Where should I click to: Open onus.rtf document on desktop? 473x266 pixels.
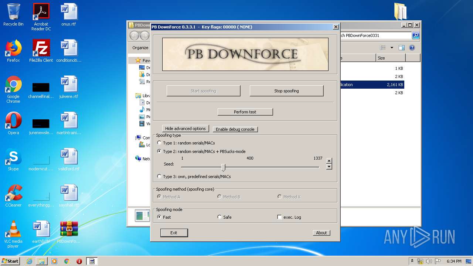(69, 15)
